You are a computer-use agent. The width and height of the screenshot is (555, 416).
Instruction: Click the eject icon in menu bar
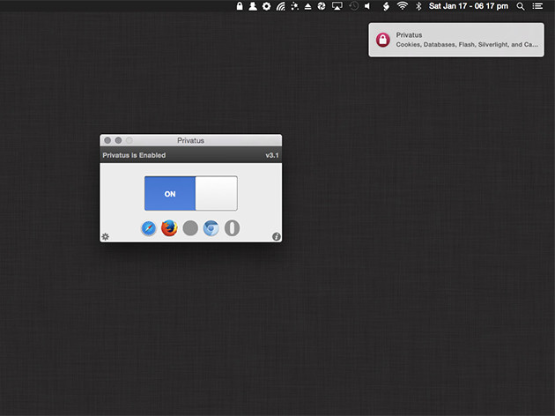point(307,6)
